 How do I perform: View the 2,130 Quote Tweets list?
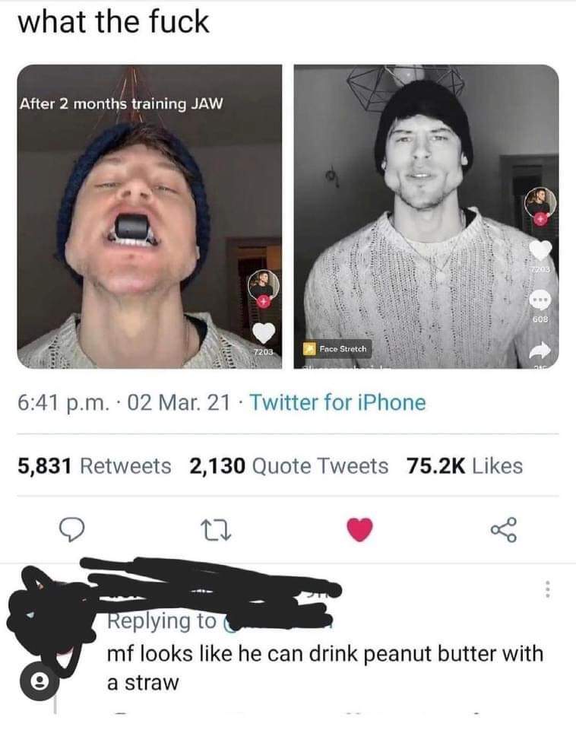(x=289, y=466)
